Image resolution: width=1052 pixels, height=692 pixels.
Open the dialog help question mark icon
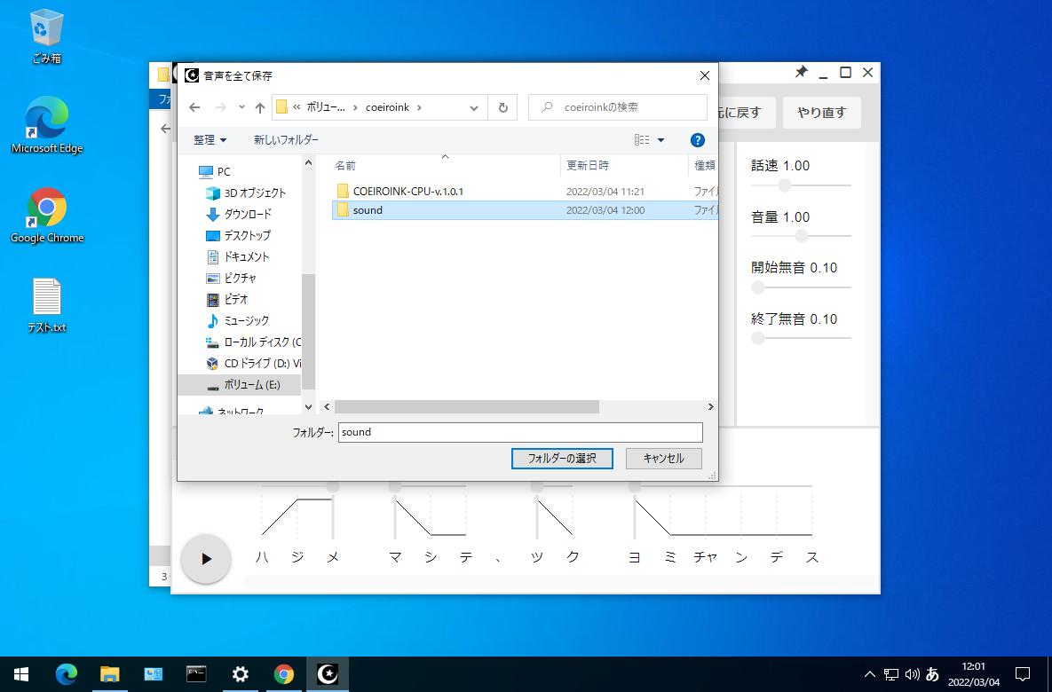(x=697, y=140)
